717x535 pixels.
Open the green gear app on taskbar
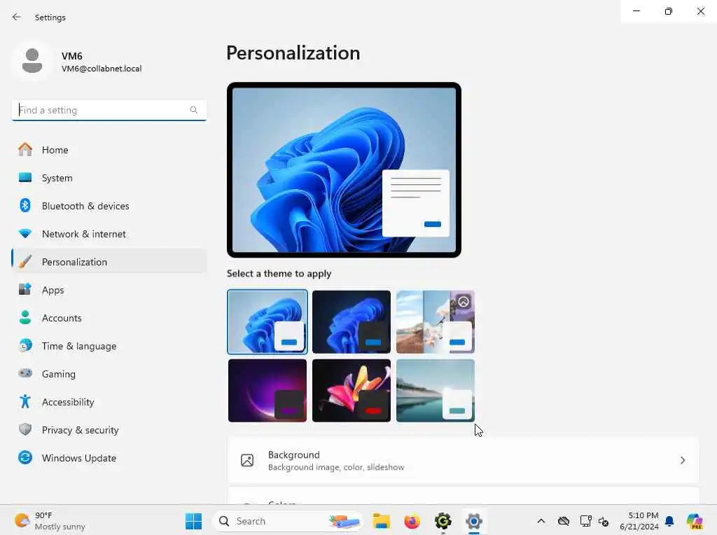(443, 521)
